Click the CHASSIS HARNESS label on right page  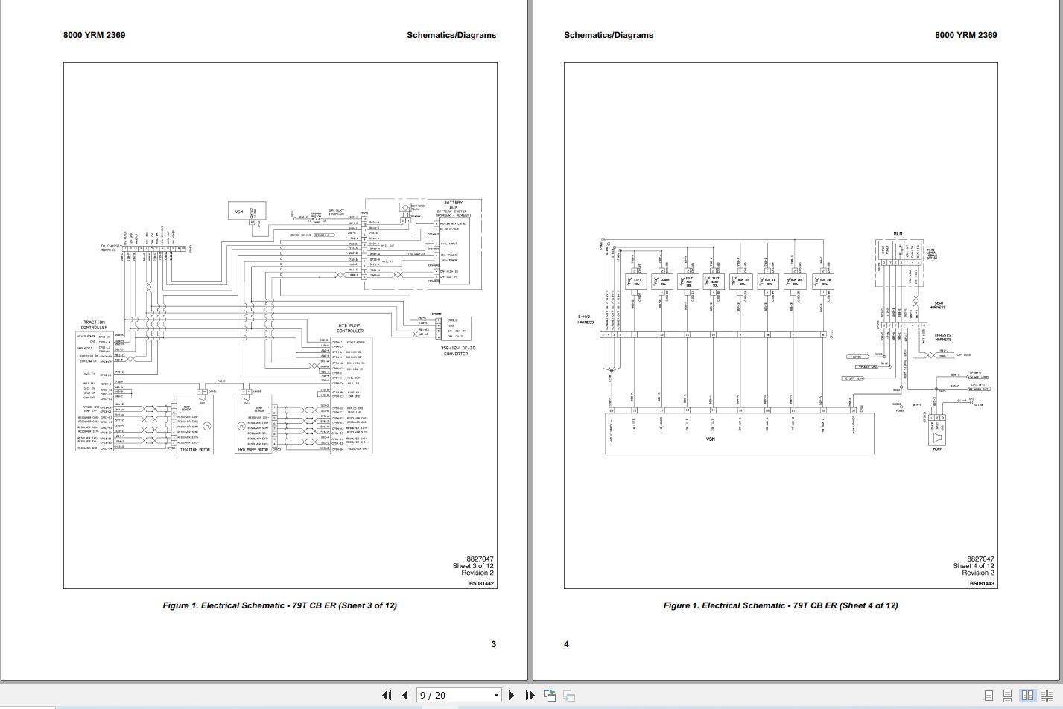pyautogui.click(x=943, y=337)
